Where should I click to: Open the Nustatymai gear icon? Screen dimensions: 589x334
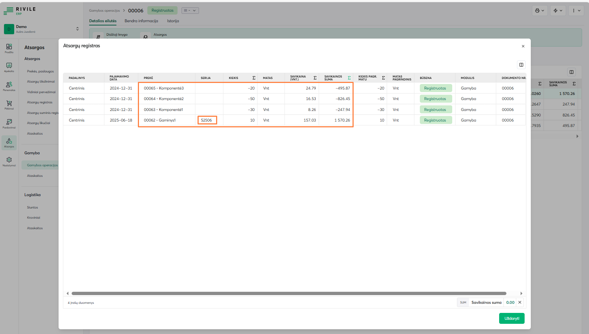pos(9,161)
